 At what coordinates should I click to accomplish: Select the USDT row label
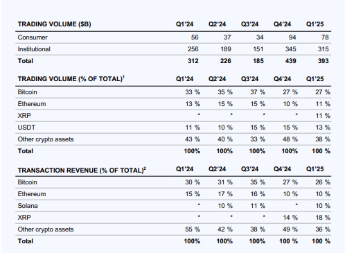[26, 128]
